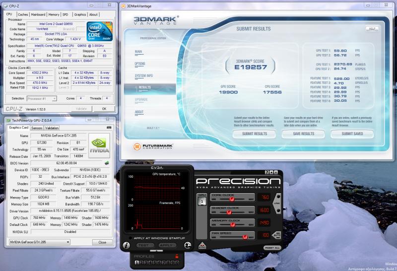Toggle the upper Link clocks indicator
The width and height of the screenshot is (397, 271).
pos(278,197)
